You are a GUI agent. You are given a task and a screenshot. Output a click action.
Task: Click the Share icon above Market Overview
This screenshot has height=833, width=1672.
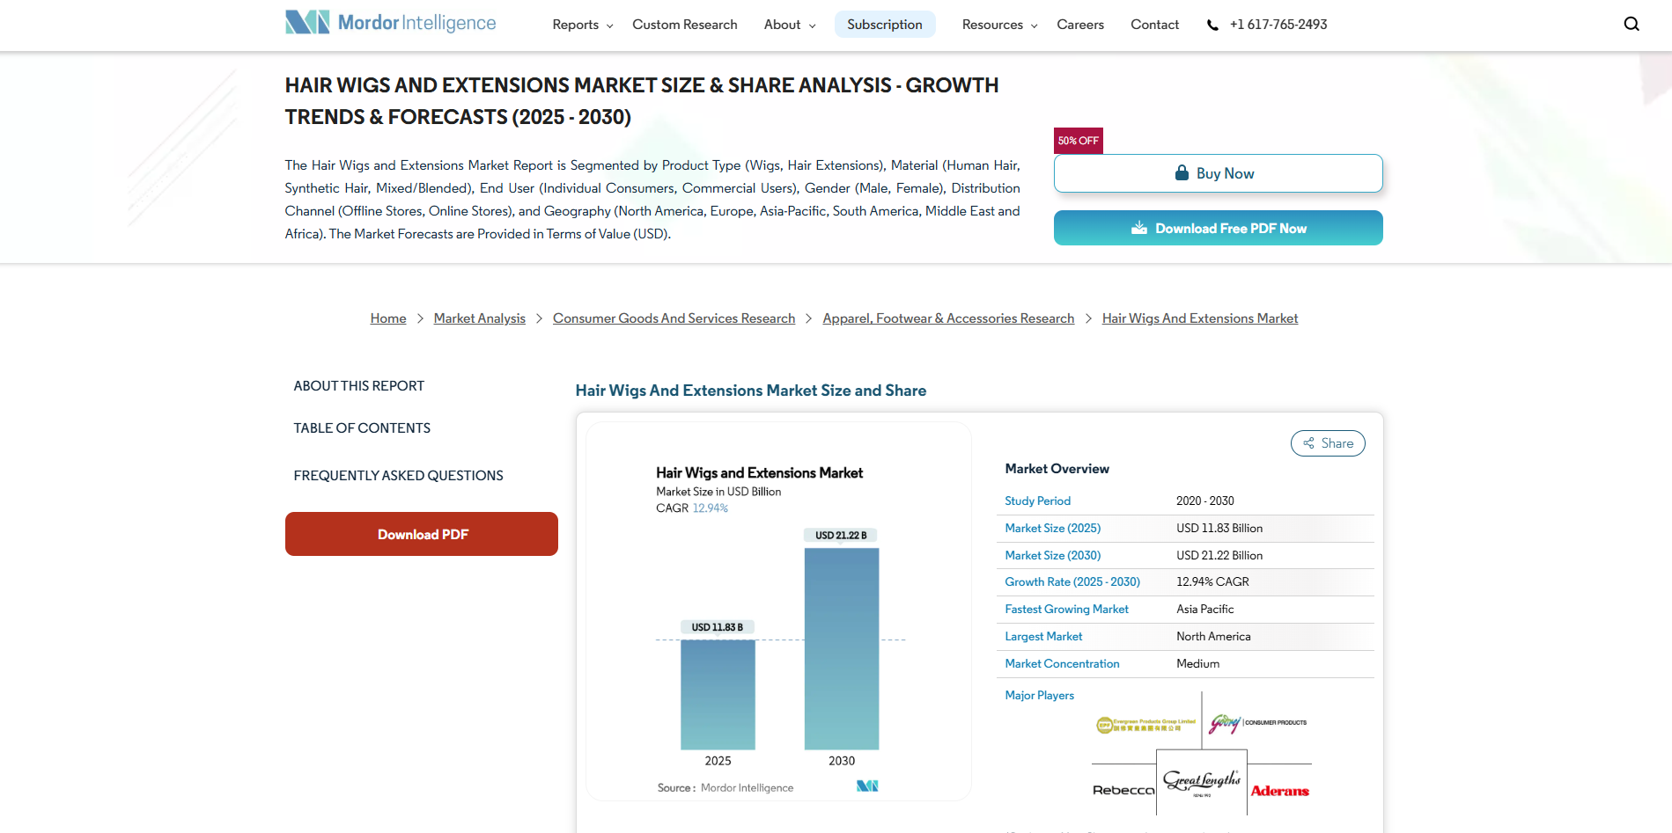pyautogui.click(x=1311, y=442)
